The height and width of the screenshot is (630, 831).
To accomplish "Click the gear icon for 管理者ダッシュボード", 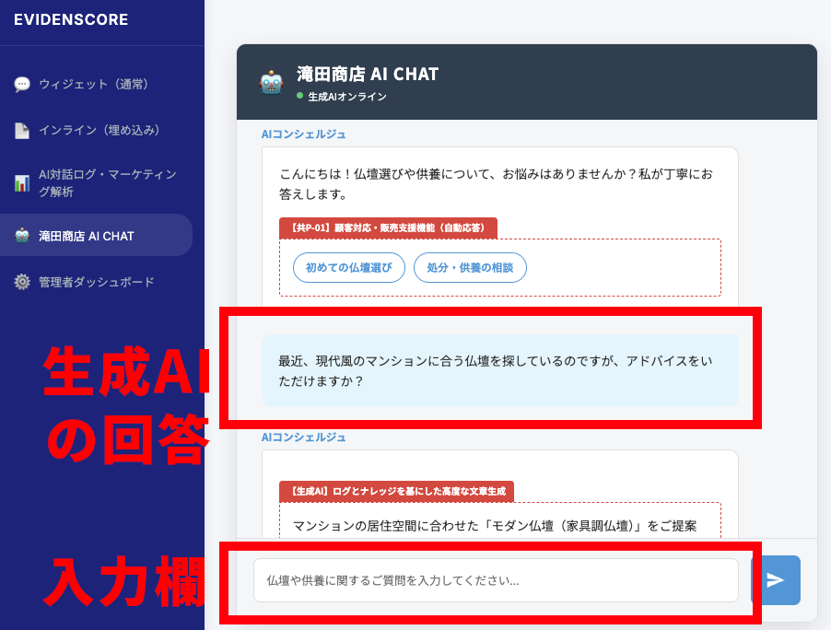I will point(22,282).
